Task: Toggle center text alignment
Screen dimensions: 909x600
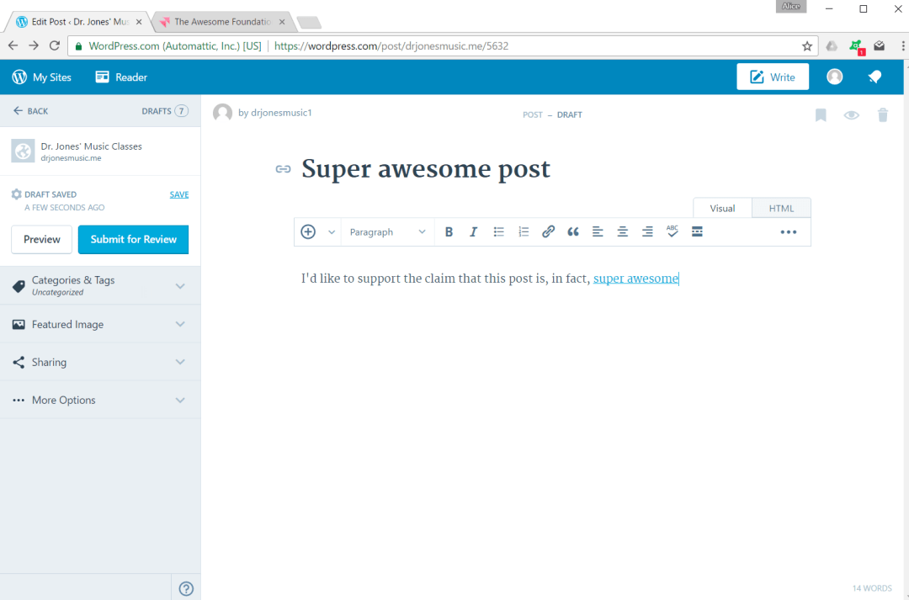Action: pyautogui.click(x=622, y=231)
